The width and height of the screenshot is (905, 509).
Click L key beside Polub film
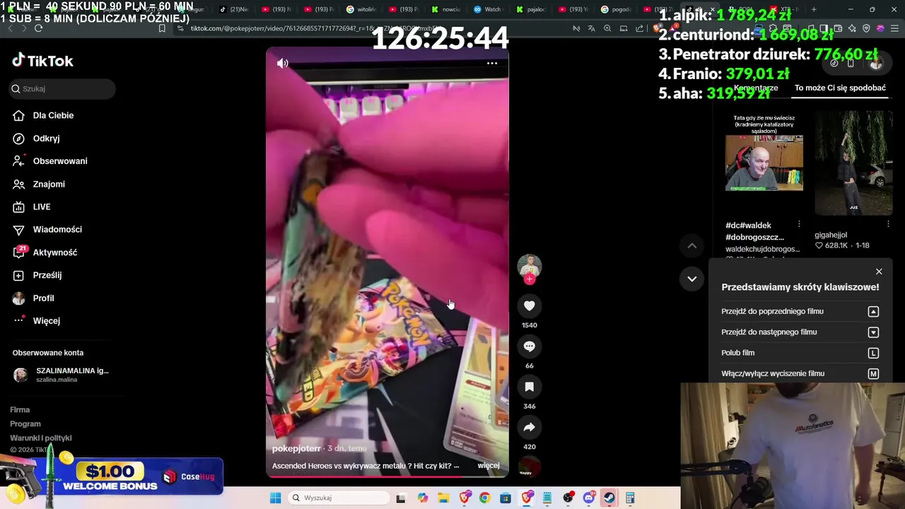click(x=873, y=353)
